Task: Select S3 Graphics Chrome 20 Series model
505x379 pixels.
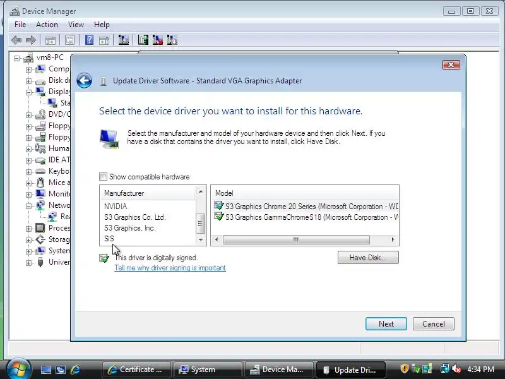Action: click(306, 207)
